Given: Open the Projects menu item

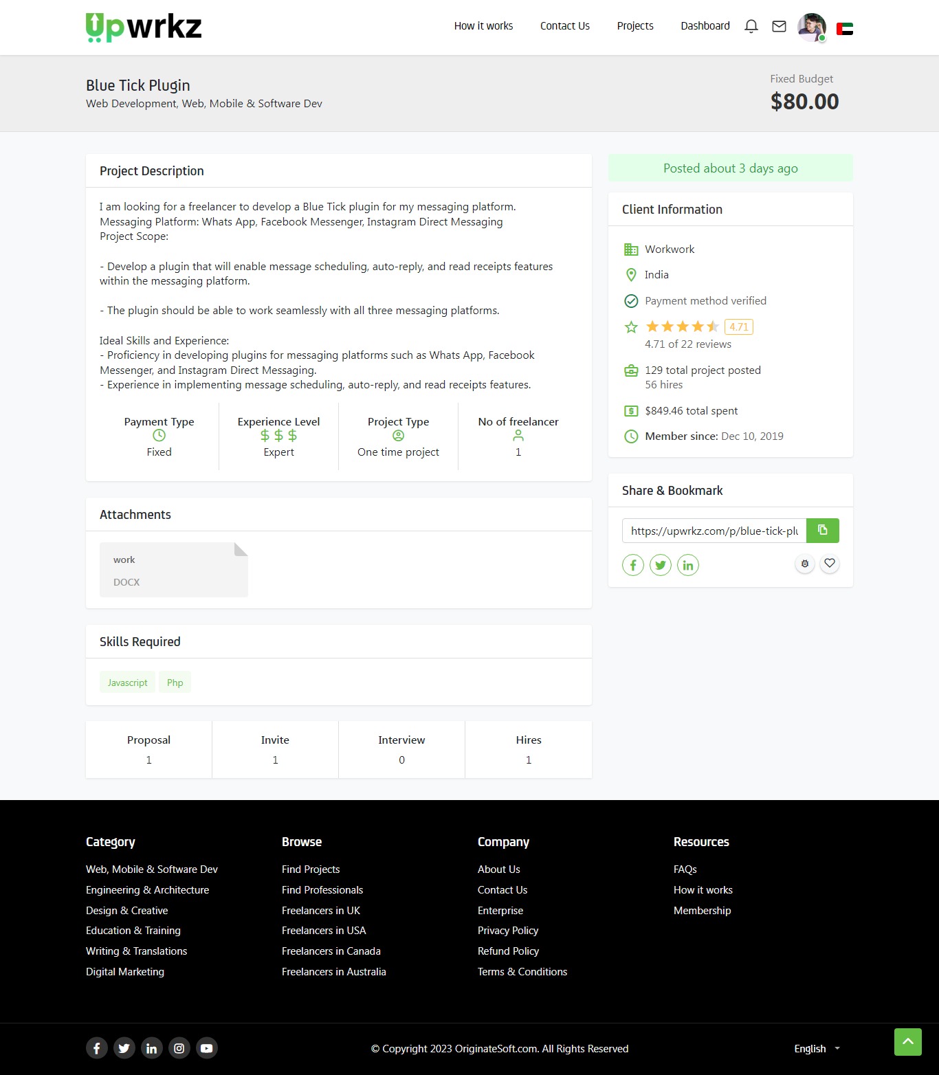Looking at the screenshot, I should (634, 26).
